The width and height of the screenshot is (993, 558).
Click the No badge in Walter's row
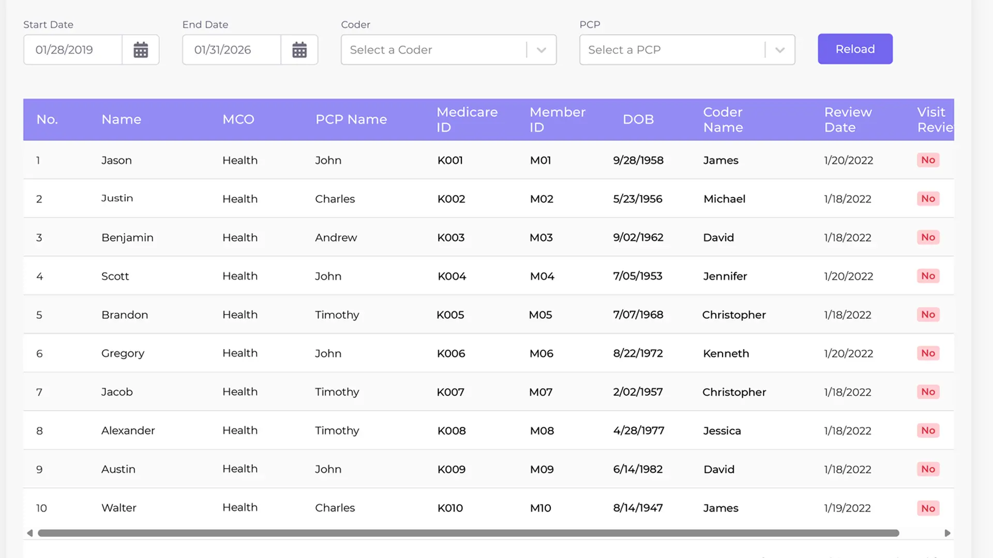pyautogui.click(x=928, y=508)
